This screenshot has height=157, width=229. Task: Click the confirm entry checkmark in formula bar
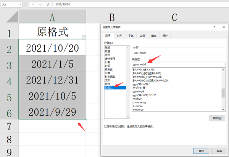[40, 5]
